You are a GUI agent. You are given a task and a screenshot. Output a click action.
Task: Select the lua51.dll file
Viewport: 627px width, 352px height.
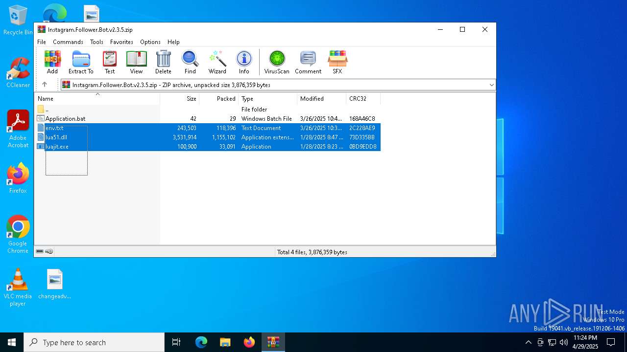pos(208,137)
